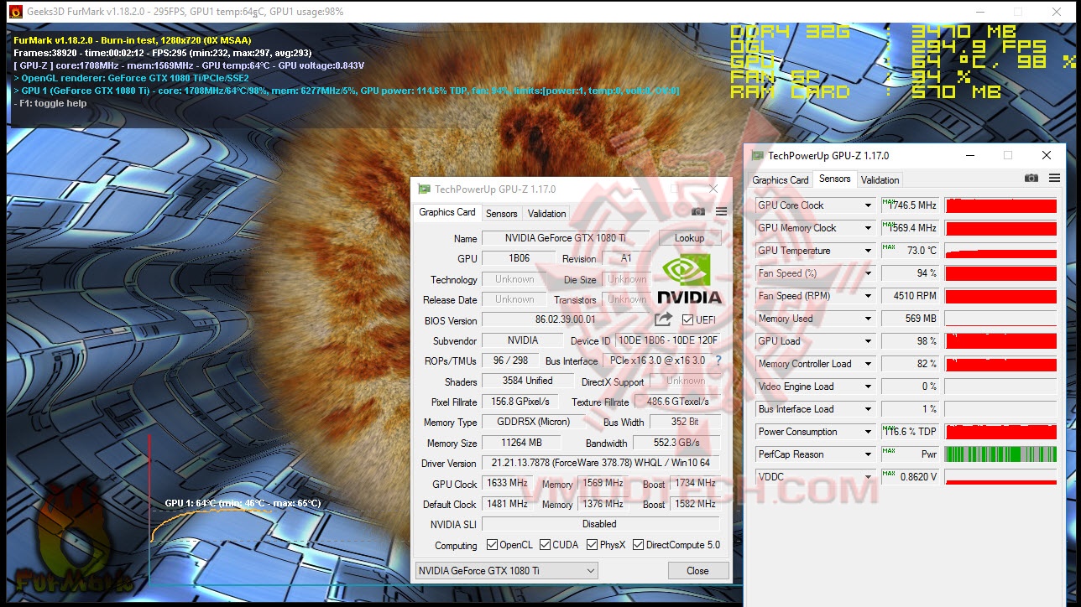The height and width of the screenshot is (607, 1081).
Task: Expand the Fan Speed (%) sensor dropdown
Action: 868,273
